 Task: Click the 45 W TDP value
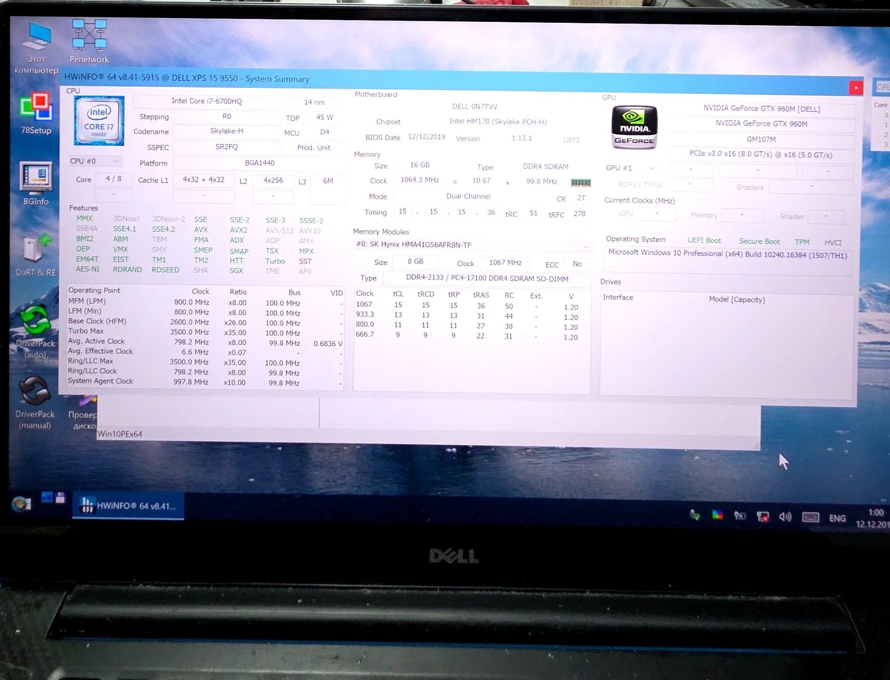[325, 117]
